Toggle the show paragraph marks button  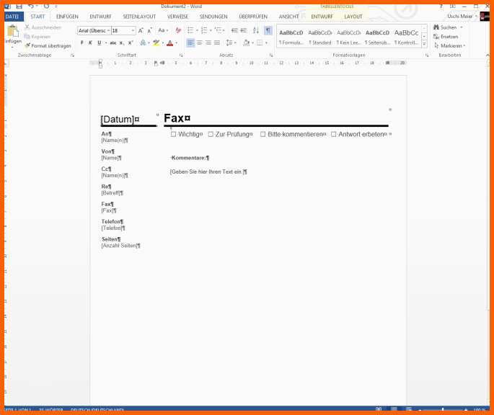(x=268, y=30)
